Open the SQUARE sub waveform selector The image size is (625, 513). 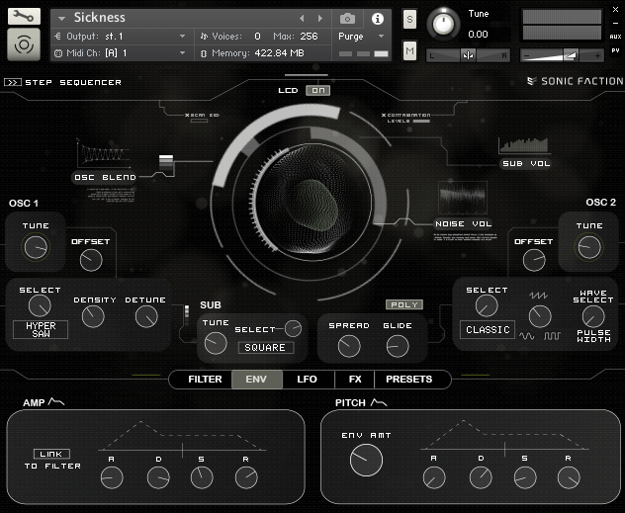[x=266, y=348]
